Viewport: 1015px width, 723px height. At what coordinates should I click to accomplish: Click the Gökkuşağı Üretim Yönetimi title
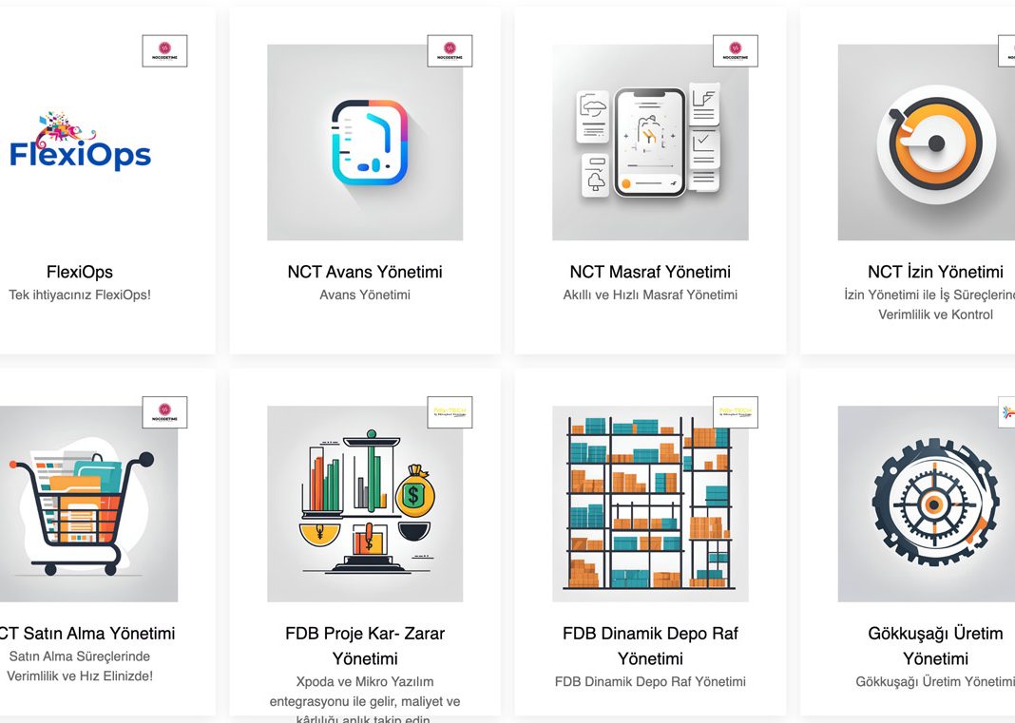pos(935,646)
